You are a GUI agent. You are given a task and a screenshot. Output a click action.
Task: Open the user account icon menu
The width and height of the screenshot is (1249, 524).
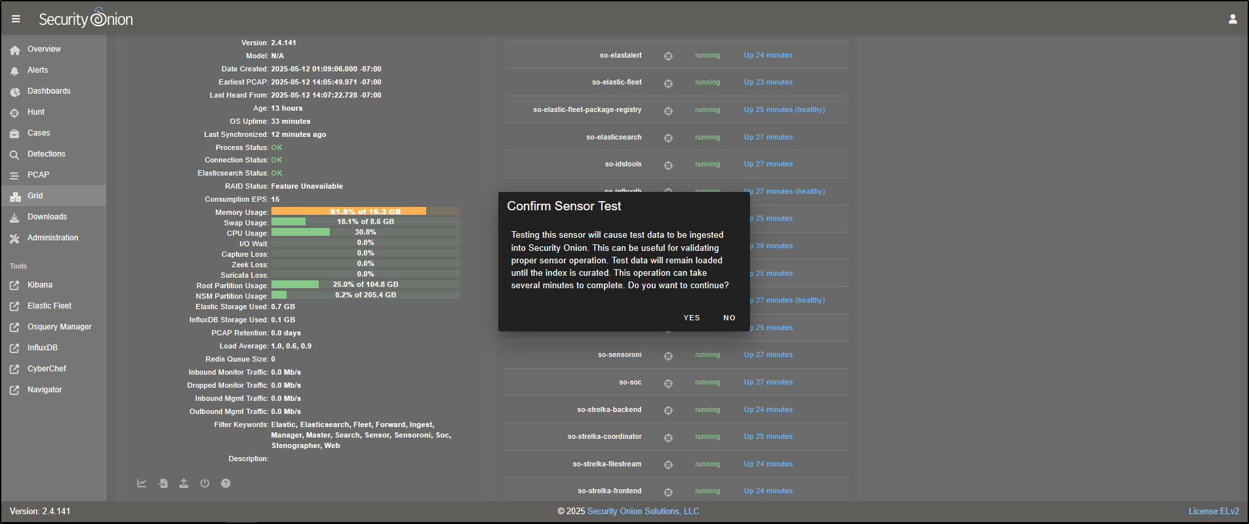[1233, 19]
